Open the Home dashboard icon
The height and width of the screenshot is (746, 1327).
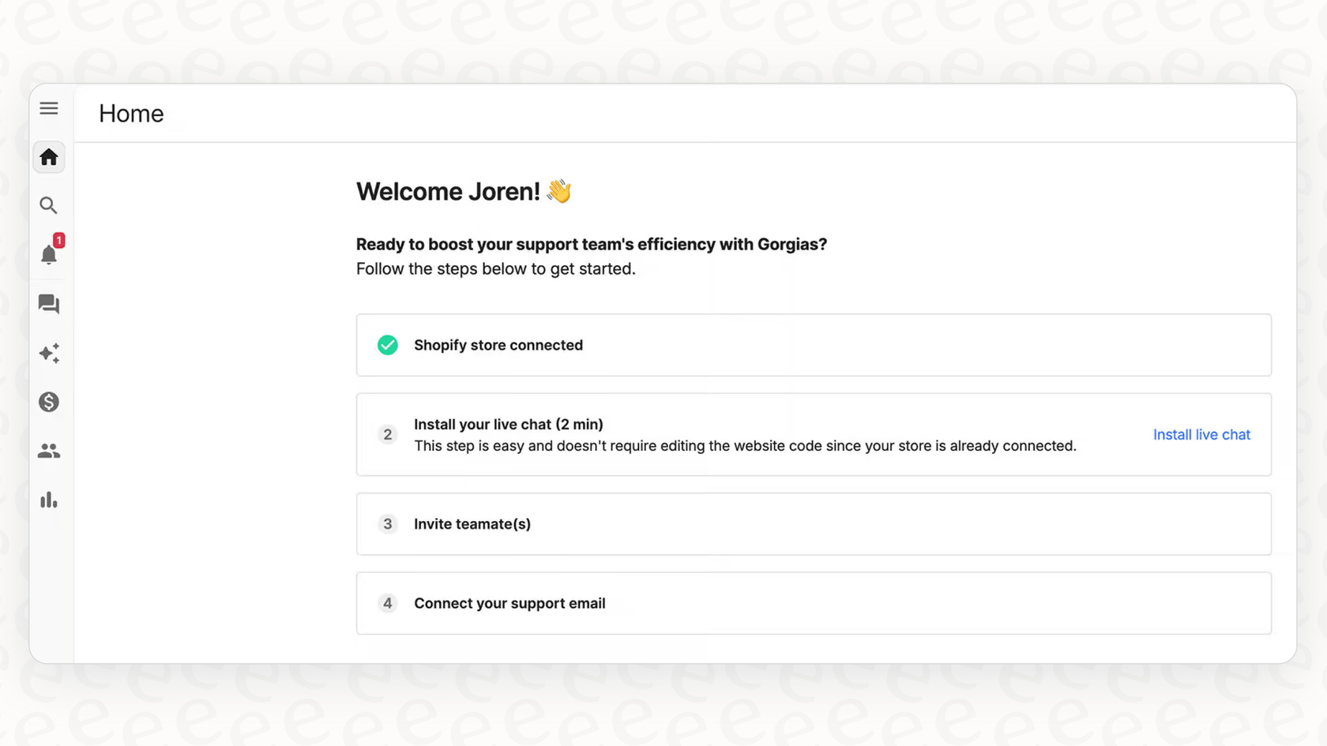[48, 157]
